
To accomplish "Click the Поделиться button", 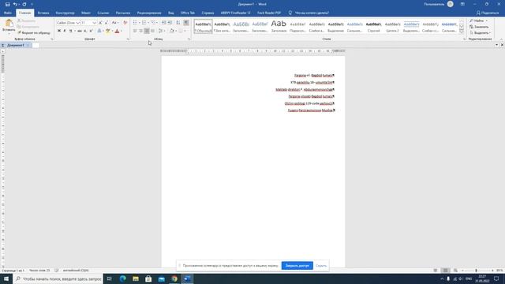I will coord(488,13).
